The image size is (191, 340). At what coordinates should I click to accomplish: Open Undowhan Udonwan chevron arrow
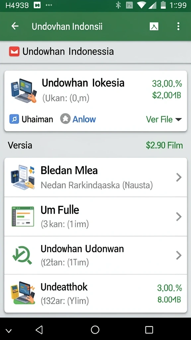click(x=179, y=255)
